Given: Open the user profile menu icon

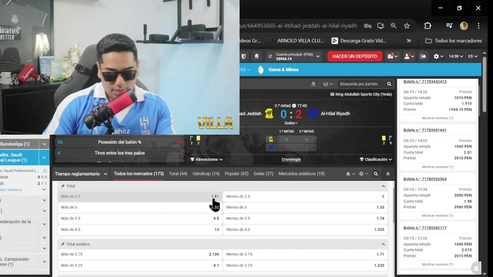Looking at the screenshot, I should click(409, 56).
